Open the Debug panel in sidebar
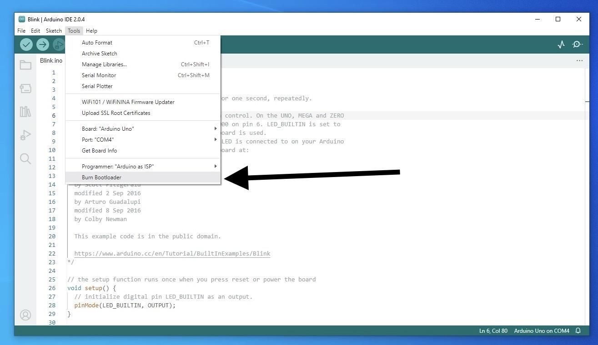Screen dimensions: 598x345 pos(25,135)
